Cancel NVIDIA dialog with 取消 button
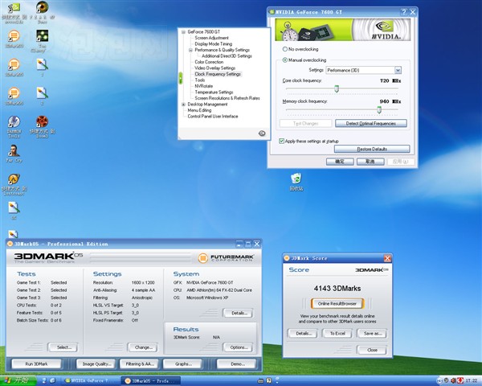The width and height of the screenshot is (482, 386). click(x=370, y=162)
